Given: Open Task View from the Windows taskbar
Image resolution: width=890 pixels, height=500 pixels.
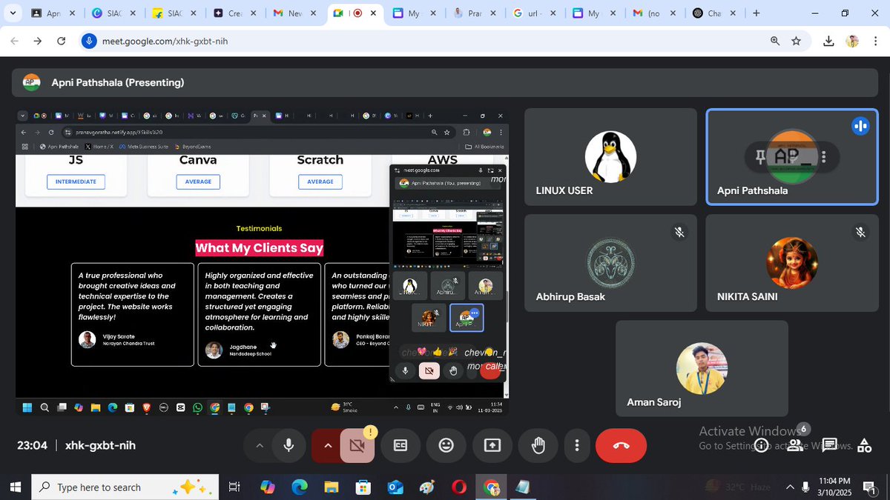Looking at the screenshot, I should coord(234,487).
